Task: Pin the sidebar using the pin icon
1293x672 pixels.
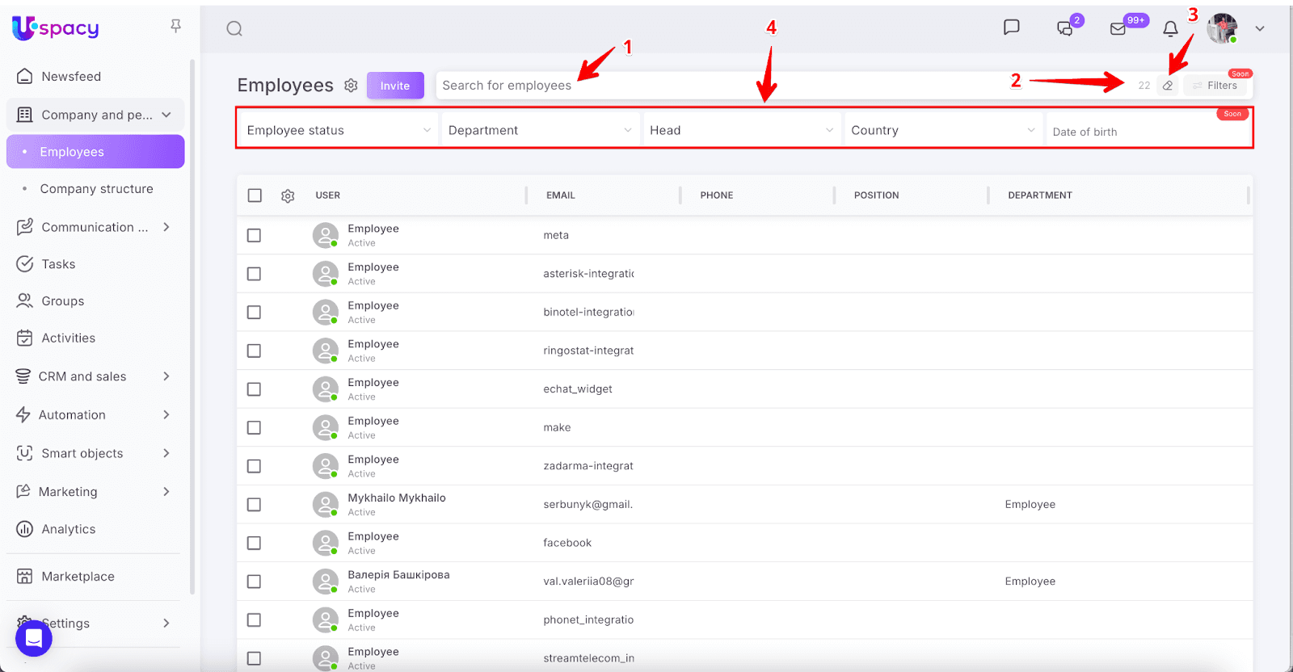Action: (x=175, y=27)
